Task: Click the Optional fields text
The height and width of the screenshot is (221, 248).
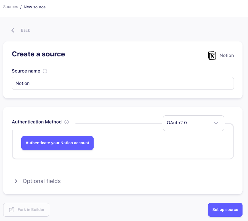Action: pos(41,181)
